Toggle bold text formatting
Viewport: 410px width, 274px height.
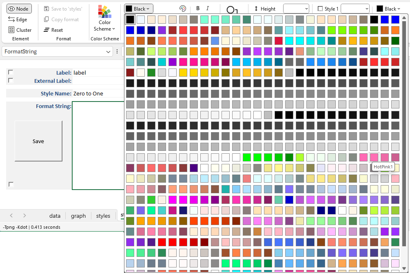[x=198, y=9]
